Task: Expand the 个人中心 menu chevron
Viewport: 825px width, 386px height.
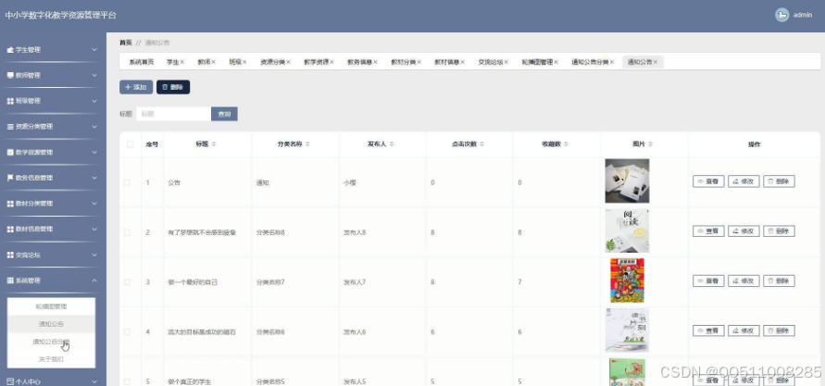Action: tap(94, 381)
